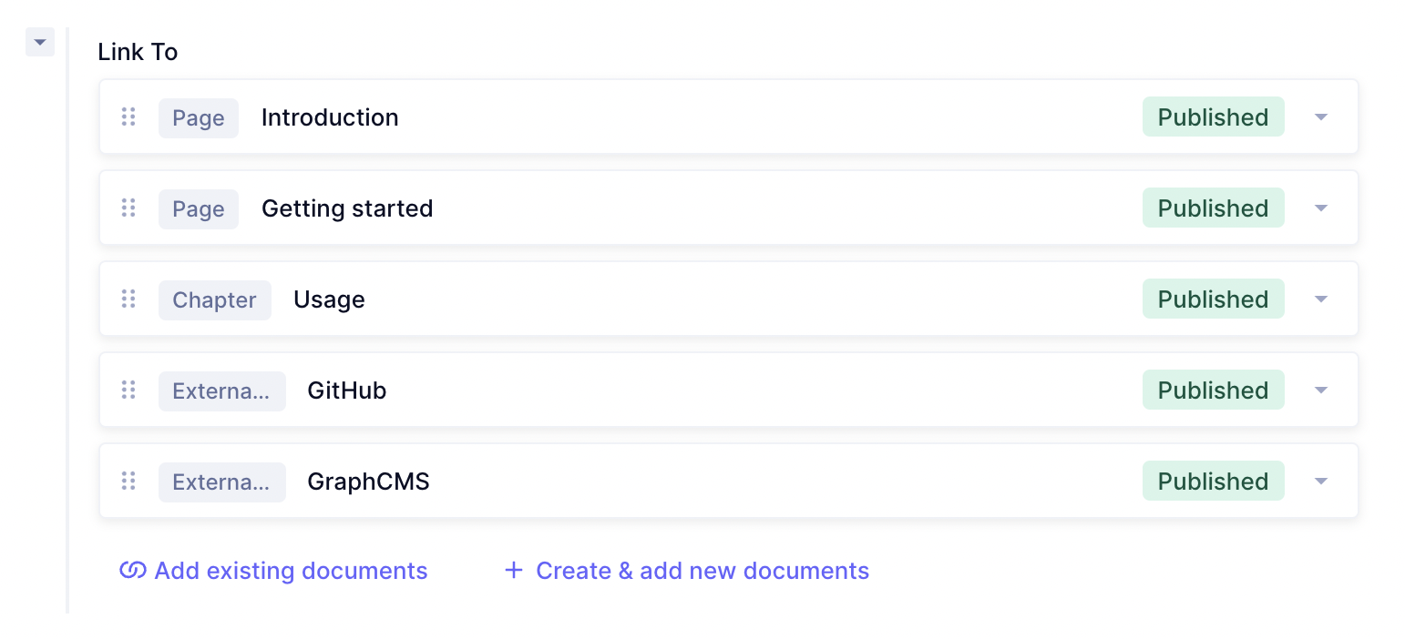Open the Usage row dropdown arrow
The width and height of the screenshot is (1405, 639).
[1321, 299]
